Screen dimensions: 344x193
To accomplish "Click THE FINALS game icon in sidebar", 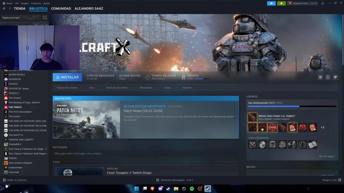I will 6,107.
